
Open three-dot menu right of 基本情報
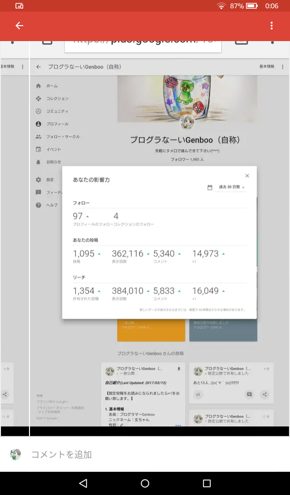tap(282, 67)
